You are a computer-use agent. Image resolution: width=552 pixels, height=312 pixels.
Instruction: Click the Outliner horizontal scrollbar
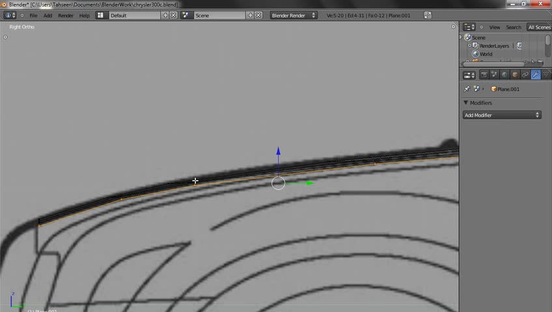(x=493, y=64)
